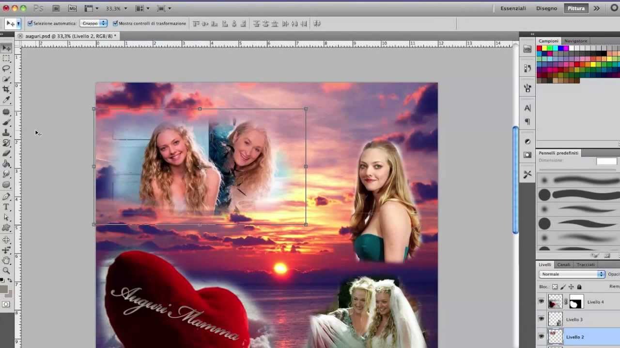Viewport: 620px width, 348px height.
Task: Open the Normale blend mode dropdown
Action: point(572,274)
